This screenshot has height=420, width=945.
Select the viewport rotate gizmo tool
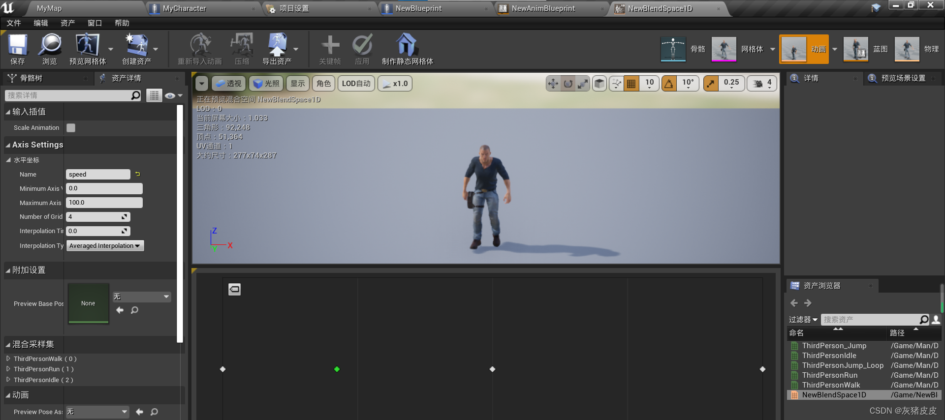coord(568,84)
